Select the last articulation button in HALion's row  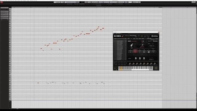pyautogui.click(x=153, y=51)
